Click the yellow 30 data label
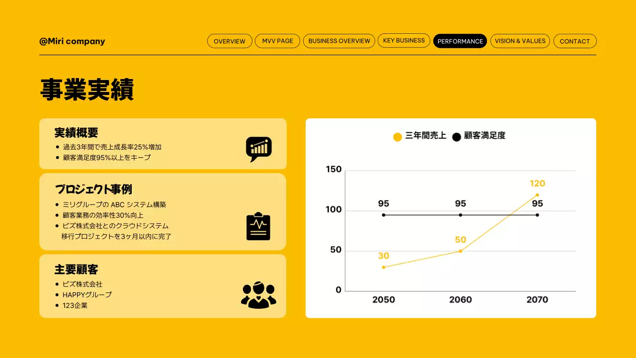This screenshot has width=636, height=358. (x=383, y=256)
